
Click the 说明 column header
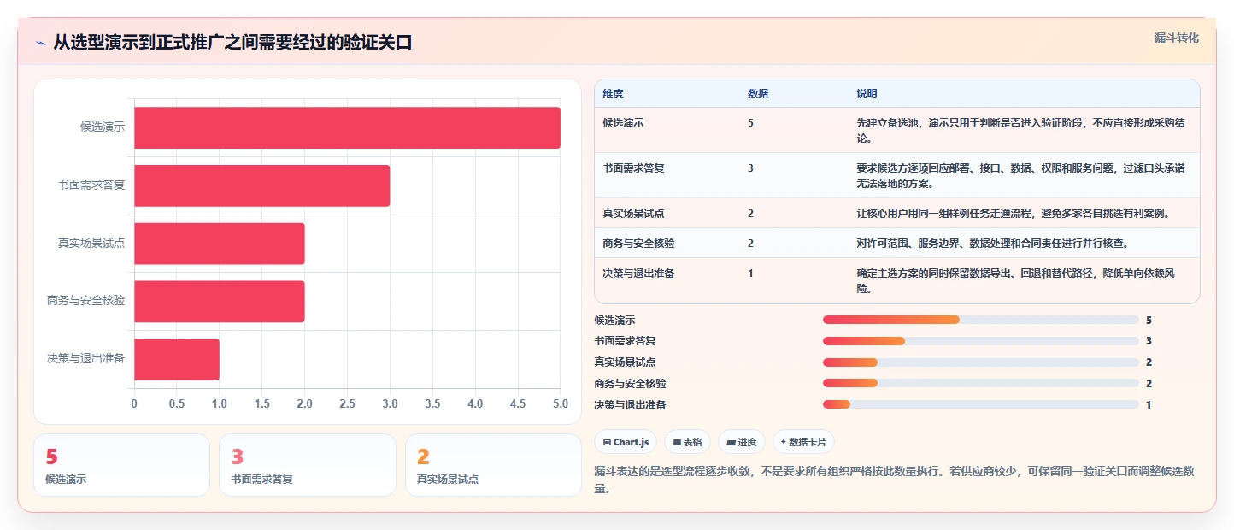[867, 93]
